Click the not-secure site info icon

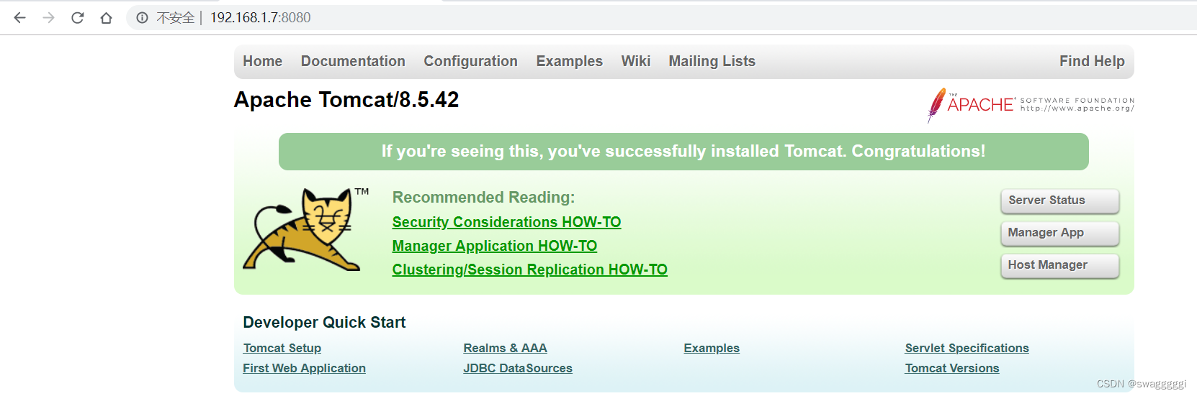click(142, 18)
